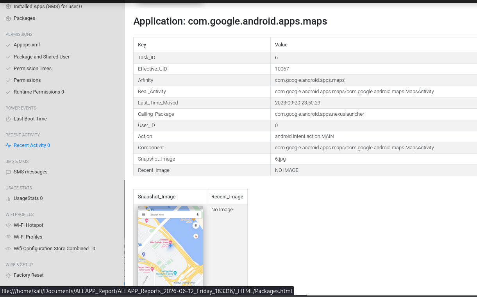Click the wifi icon beside Wi-Fi Hotspot
The image size is (477, 297).
pyautogui.click(x=8, y=225)
